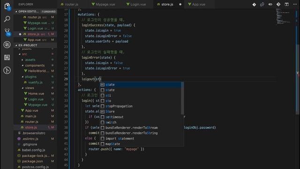Click the suggestion list scrollbar

point(182,98)
